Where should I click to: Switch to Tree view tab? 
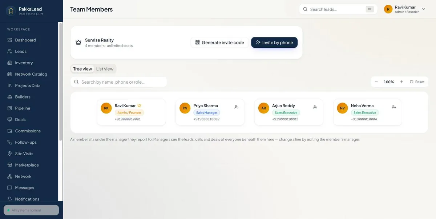82,69
